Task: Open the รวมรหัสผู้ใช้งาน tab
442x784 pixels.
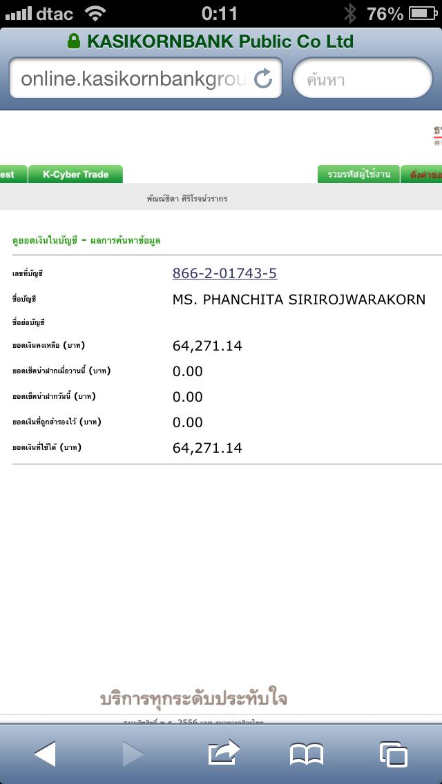Action: 358,174
